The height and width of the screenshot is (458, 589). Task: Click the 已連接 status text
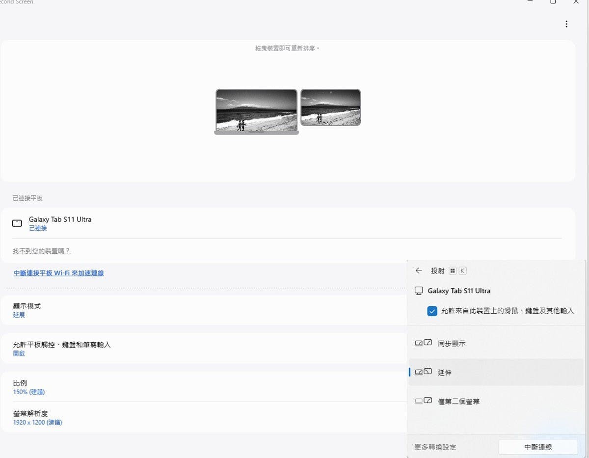tap(38, 228)
